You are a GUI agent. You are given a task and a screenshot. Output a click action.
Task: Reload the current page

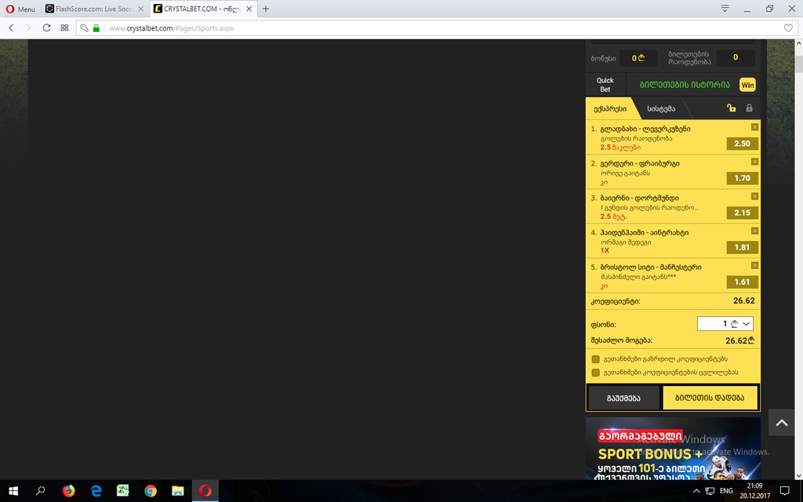[46, 28]
